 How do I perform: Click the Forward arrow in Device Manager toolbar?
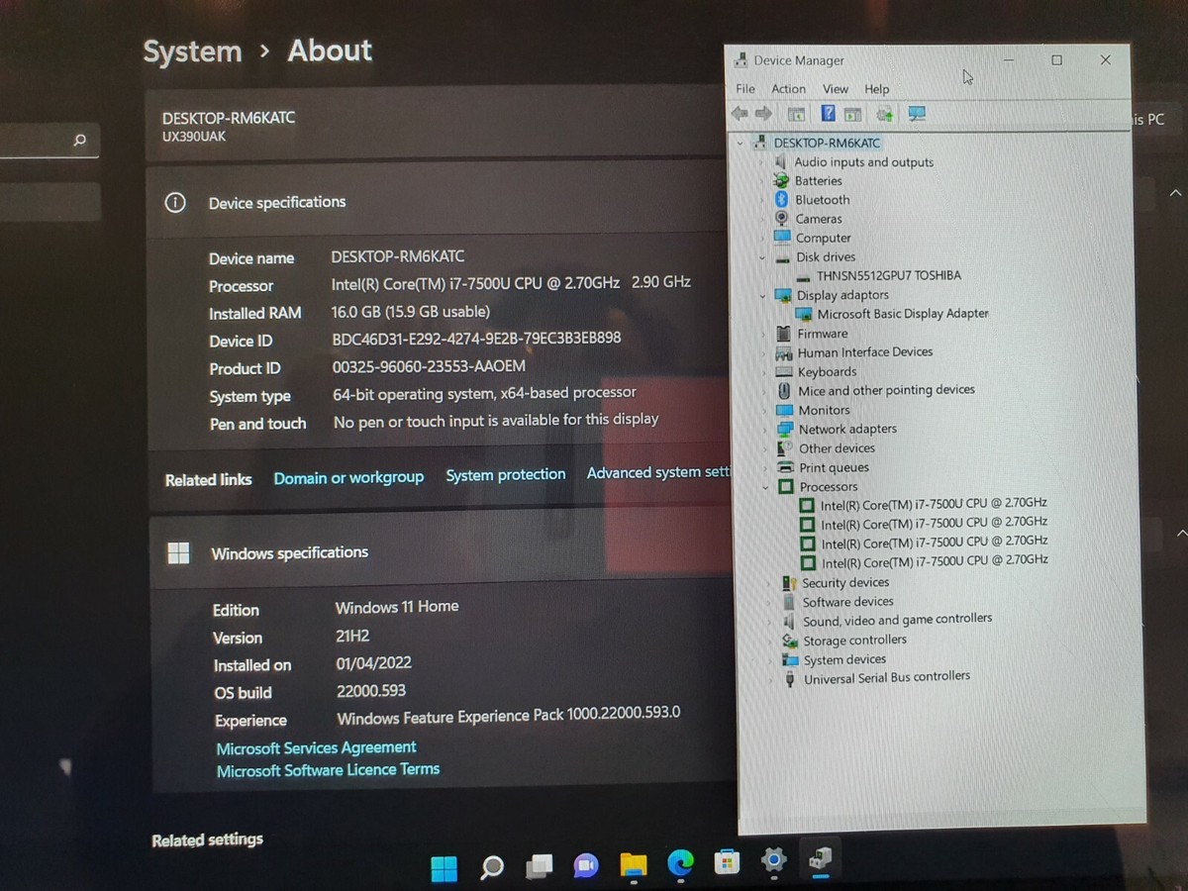click(x=763, y=114)
